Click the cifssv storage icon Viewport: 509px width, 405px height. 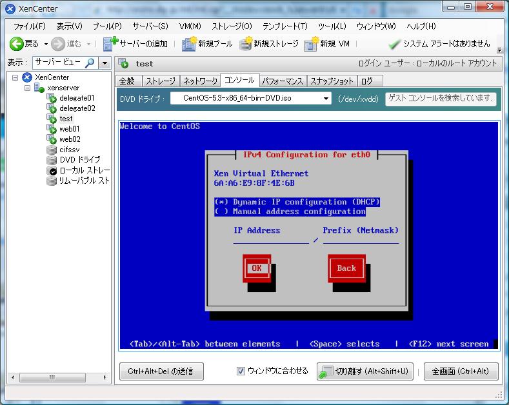tap(52, 150)
